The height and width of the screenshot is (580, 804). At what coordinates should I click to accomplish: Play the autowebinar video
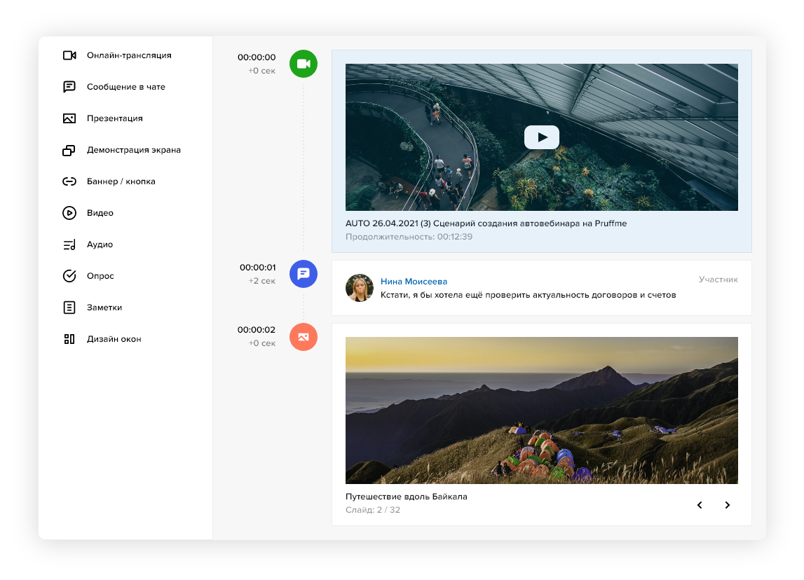[x=541, y=137]
